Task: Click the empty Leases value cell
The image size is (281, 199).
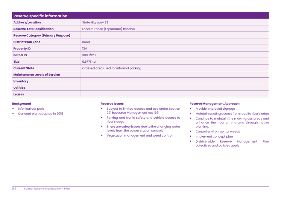Action: 174,94
